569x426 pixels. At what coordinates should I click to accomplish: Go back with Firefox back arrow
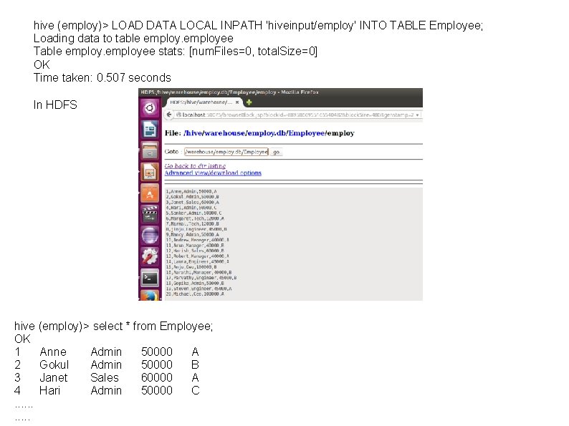pyautogui.click(x=168, y=115)
